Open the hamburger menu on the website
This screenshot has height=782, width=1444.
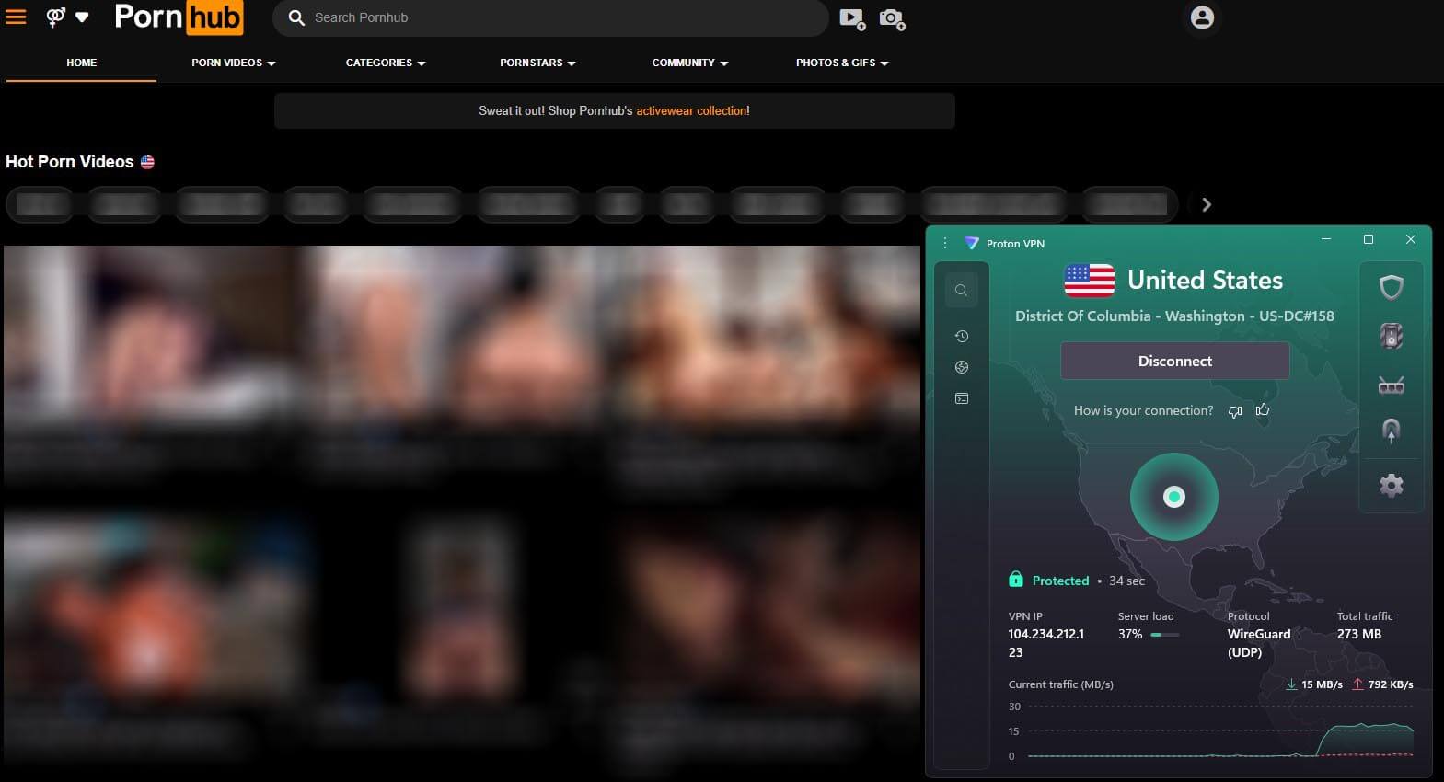click(x=16, y=17)
